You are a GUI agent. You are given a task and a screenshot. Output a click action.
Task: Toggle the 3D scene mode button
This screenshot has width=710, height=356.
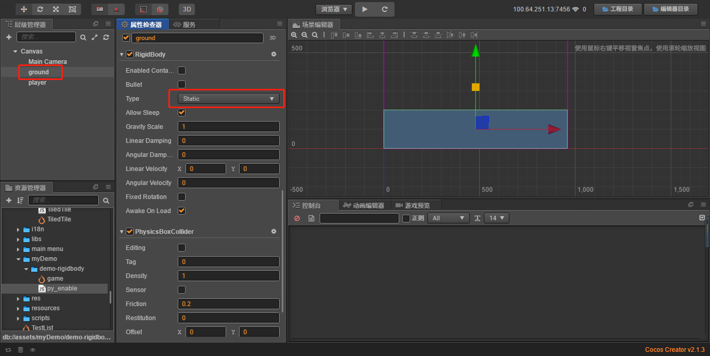(187, 9)
